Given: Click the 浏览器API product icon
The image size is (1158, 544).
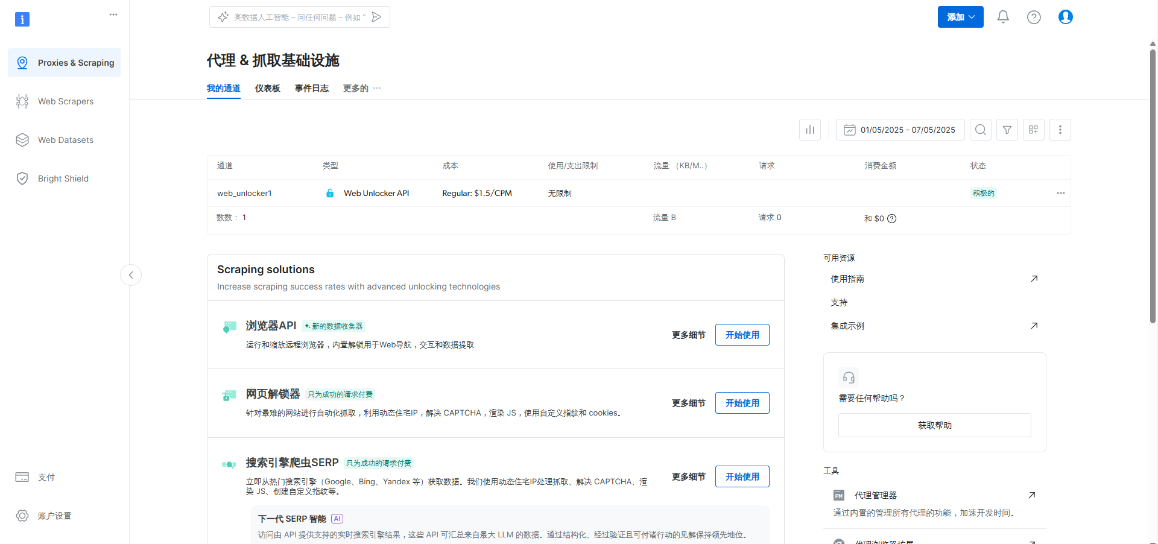Looking at the screenshot, I should 229,327.
